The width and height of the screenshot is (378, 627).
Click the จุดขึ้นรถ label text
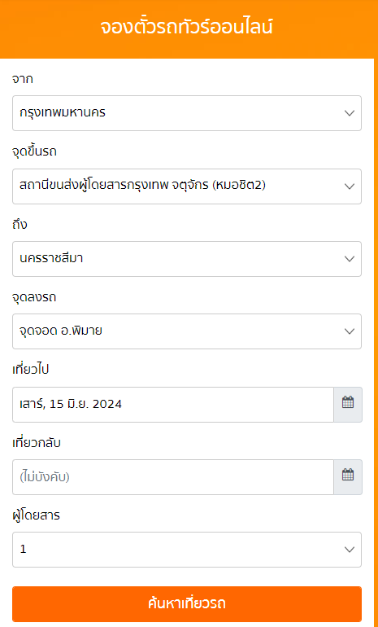coord(34,152)
